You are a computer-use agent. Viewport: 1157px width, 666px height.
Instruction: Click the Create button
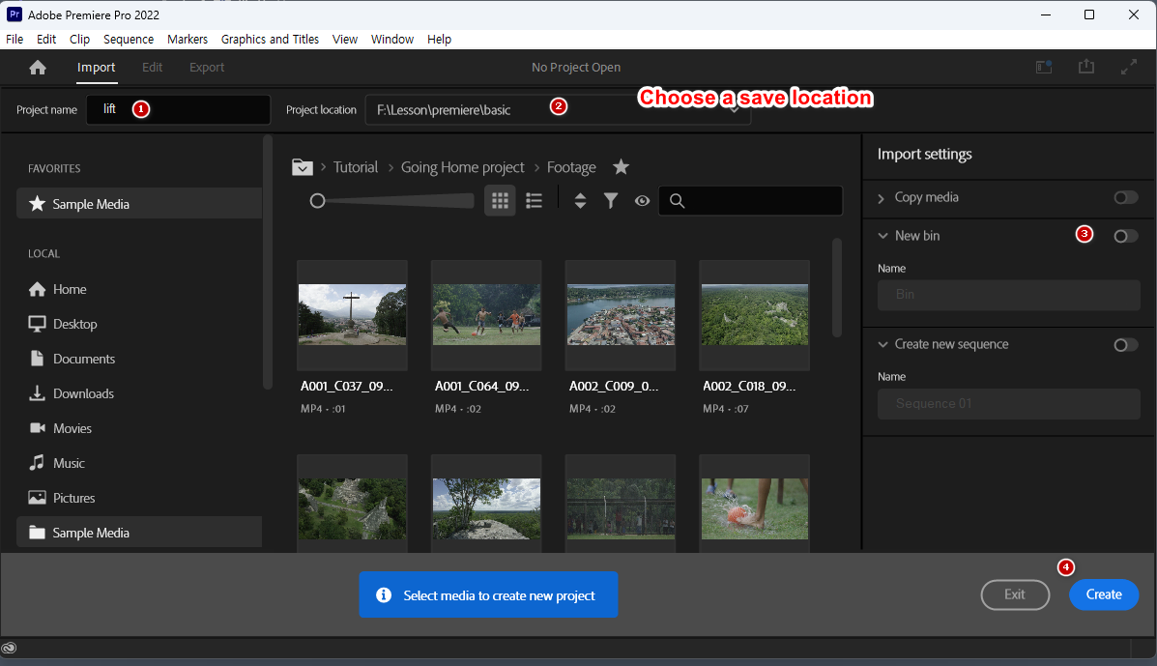click(x=1103, y=594)
